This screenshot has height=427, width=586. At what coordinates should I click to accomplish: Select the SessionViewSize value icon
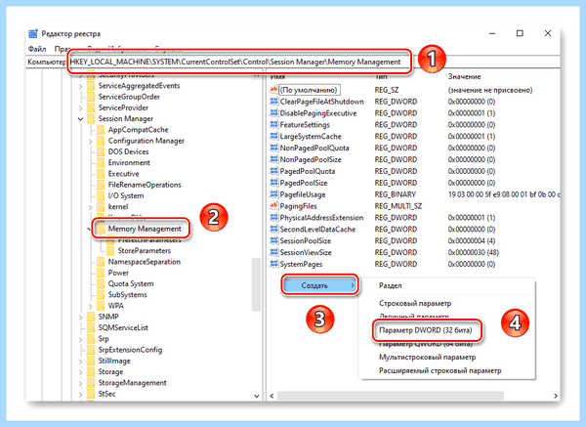tap(273, 252)
